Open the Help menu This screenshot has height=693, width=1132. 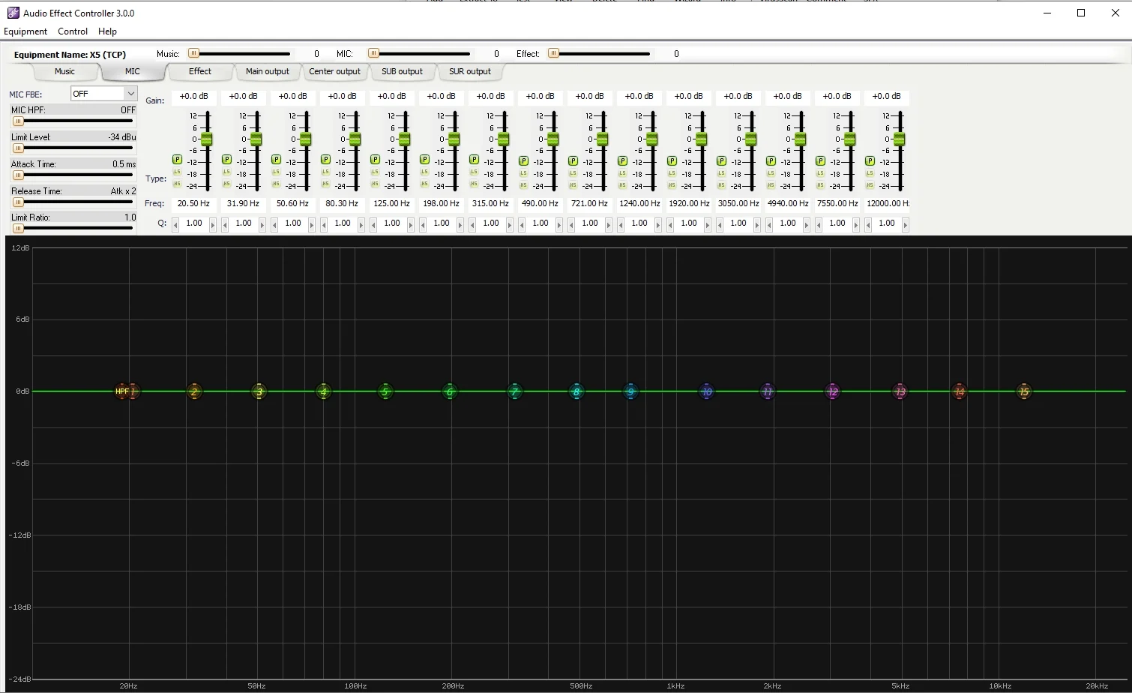tap(107, 31)
